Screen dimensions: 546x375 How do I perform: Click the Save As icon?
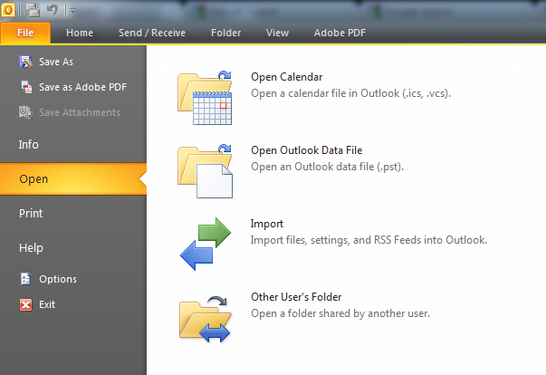[x=25, y=62]
